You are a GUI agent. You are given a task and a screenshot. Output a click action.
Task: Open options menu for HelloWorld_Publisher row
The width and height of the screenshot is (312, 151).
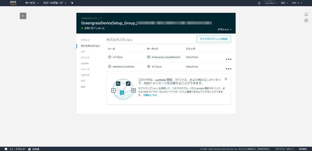[x=228, y=69]
